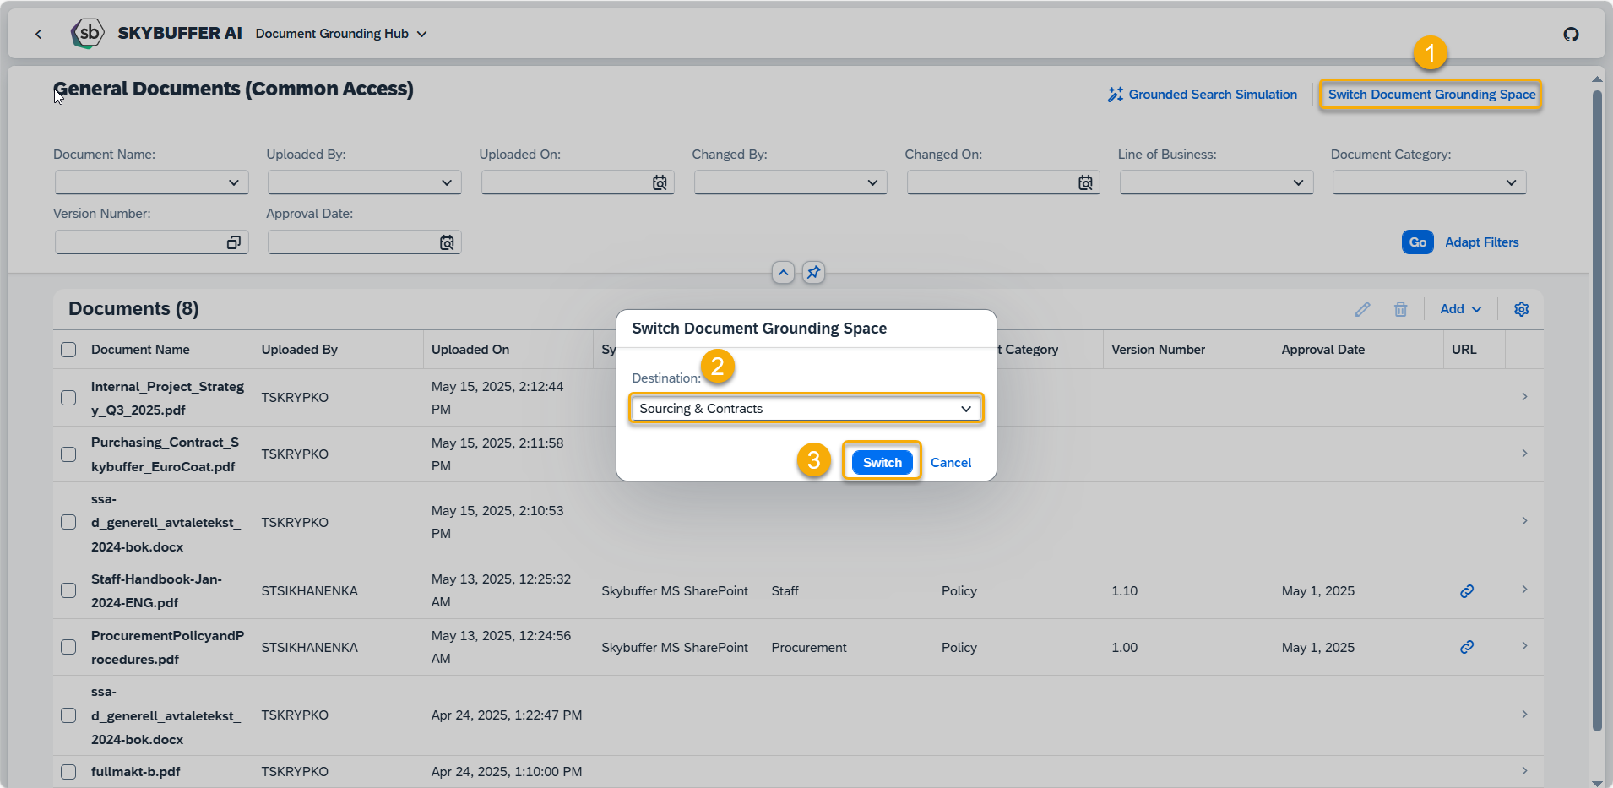Click Cancel in the switch dialog
Image resolution: width=1613 pixels, height=788 pixels.
(x=951, y=463)
